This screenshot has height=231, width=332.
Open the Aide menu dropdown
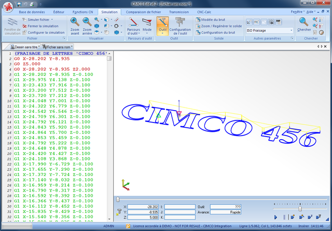[x=311, y=11]
